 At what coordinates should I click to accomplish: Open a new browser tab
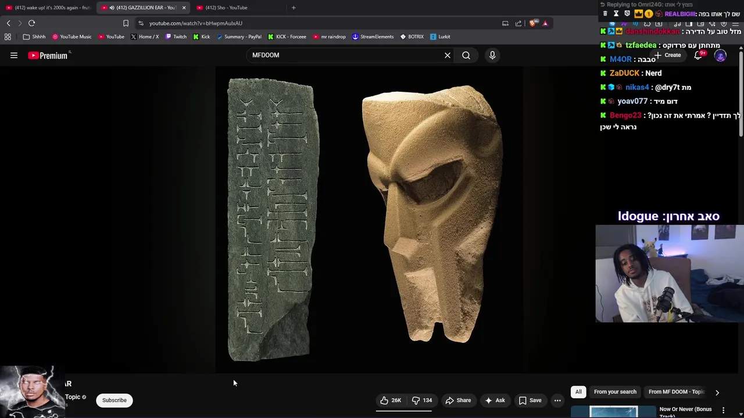coord(294,8)
